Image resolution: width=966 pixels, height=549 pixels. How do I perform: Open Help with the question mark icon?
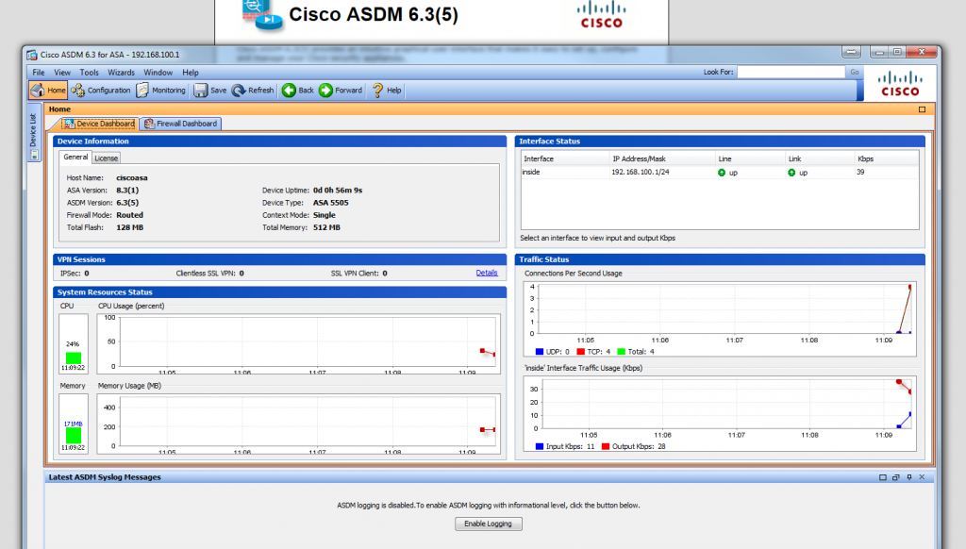pos(387,90)
